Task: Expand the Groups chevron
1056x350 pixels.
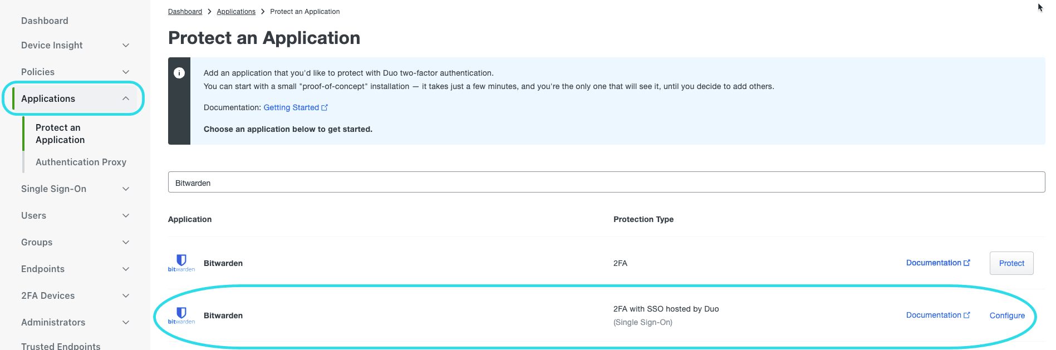Action: click(x=126, y=242)
